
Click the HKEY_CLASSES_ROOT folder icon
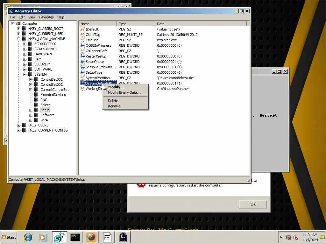tap(24, 28)
